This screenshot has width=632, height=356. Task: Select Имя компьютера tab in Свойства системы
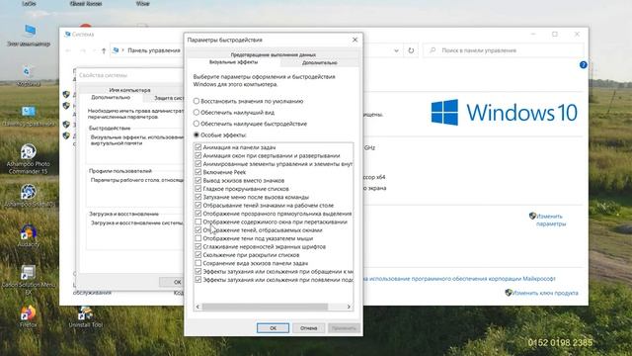(x=129, y=90)
